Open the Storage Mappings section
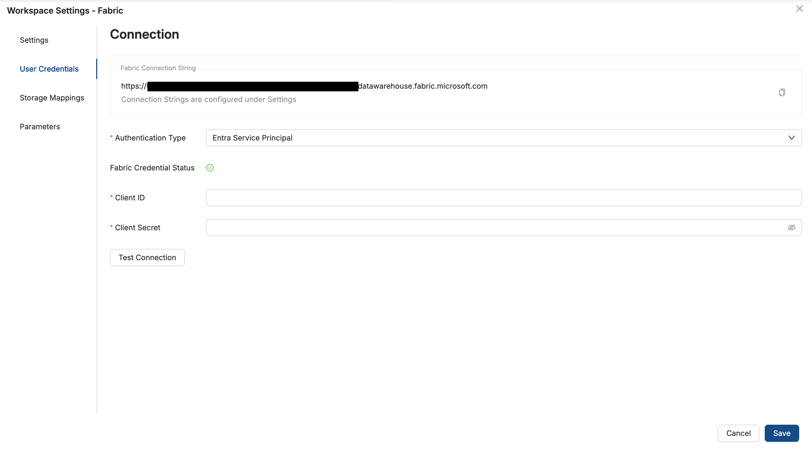Viewport: 812px width, 453px height. pyautogui.click(x=52, y=98)
